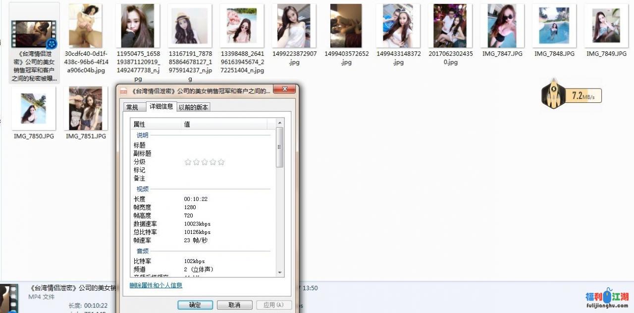Click the first rating star

coord(188,162)
